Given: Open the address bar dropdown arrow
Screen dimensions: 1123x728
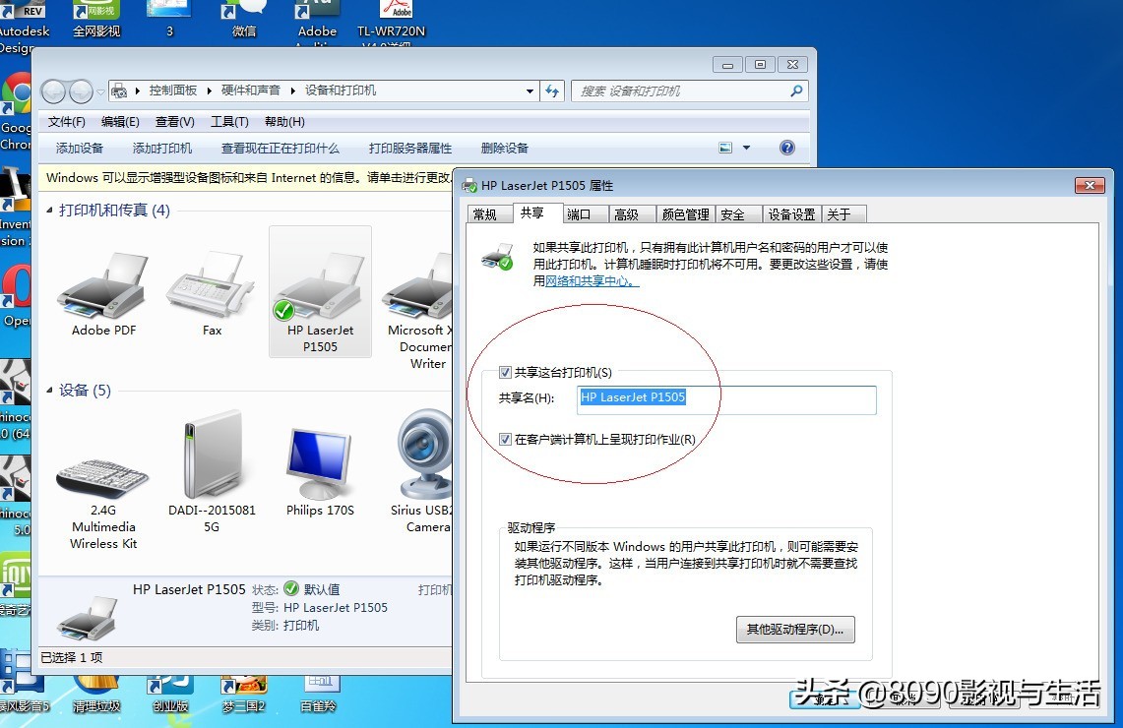Looking at the screenshot, I should (528, 90).
